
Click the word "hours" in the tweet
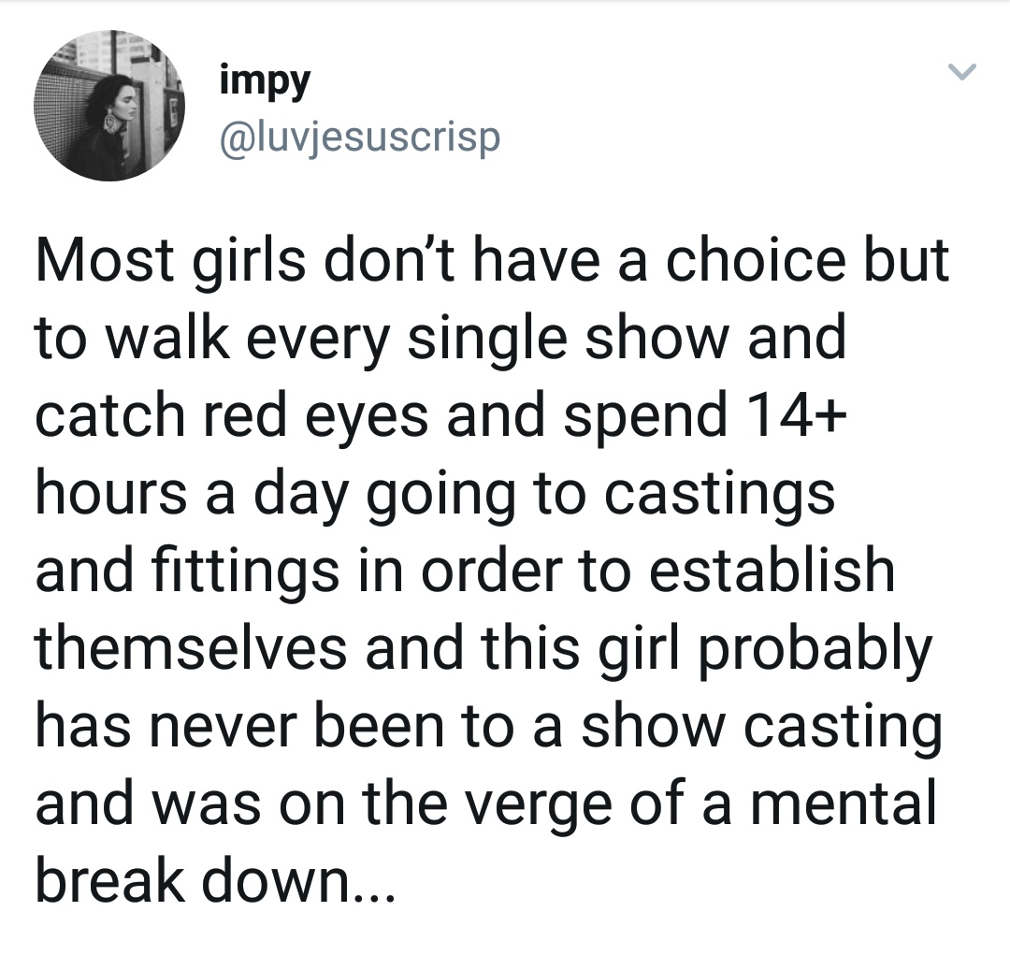coord(110,494)
